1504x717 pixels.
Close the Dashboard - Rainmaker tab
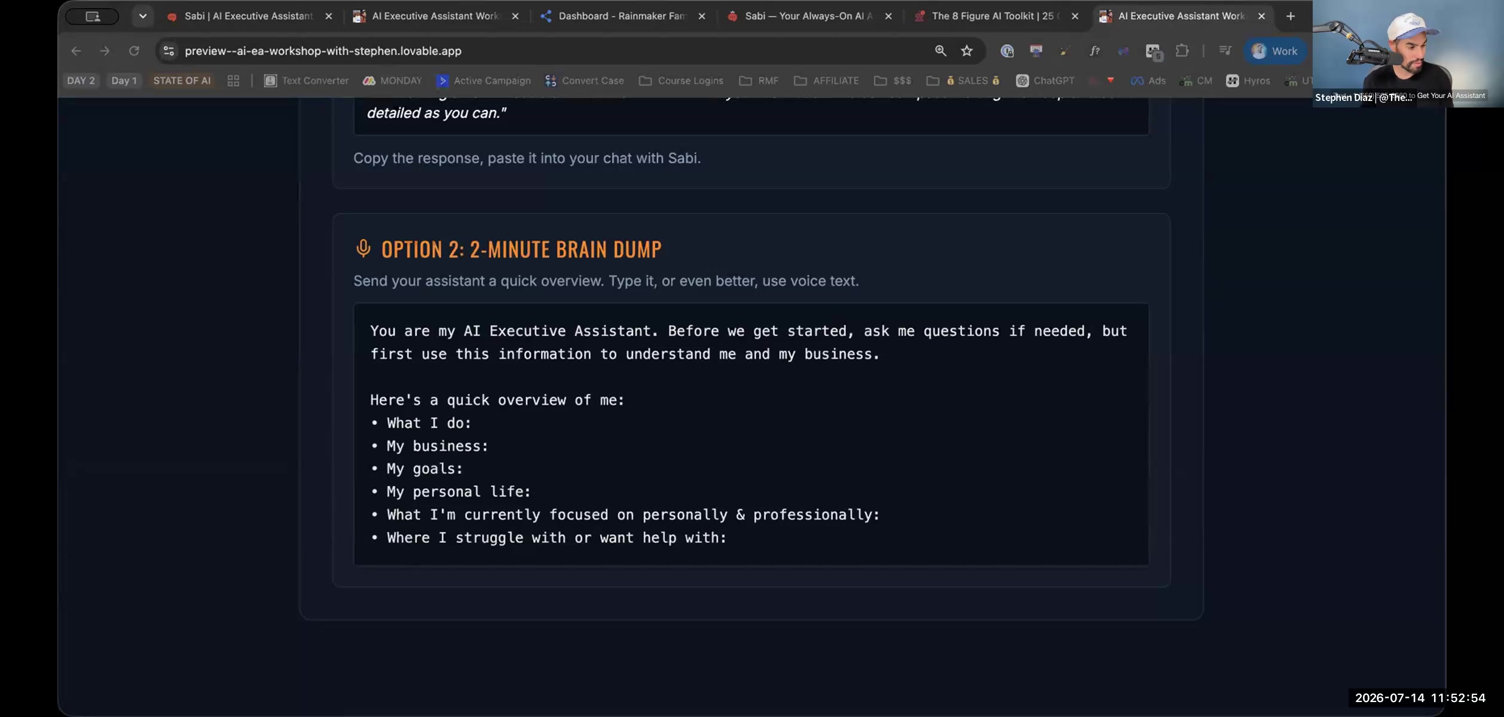tap(702, 16)
